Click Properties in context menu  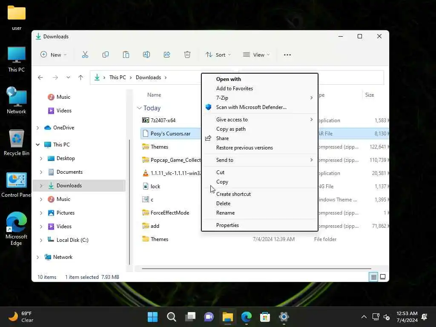pos(260,225)
